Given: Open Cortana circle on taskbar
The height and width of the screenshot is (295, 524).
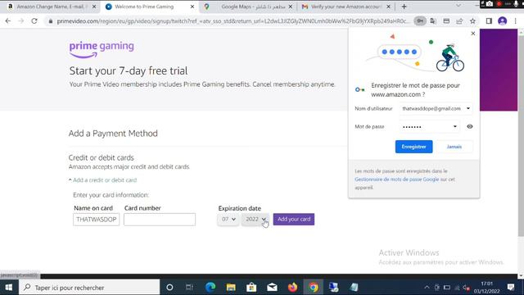Looking at the screenshot, I should (x=169, y=288).
